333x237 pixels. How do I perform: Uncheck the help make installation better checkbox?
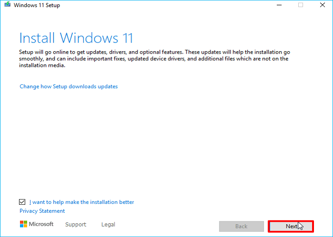click(x=22, y=202)
